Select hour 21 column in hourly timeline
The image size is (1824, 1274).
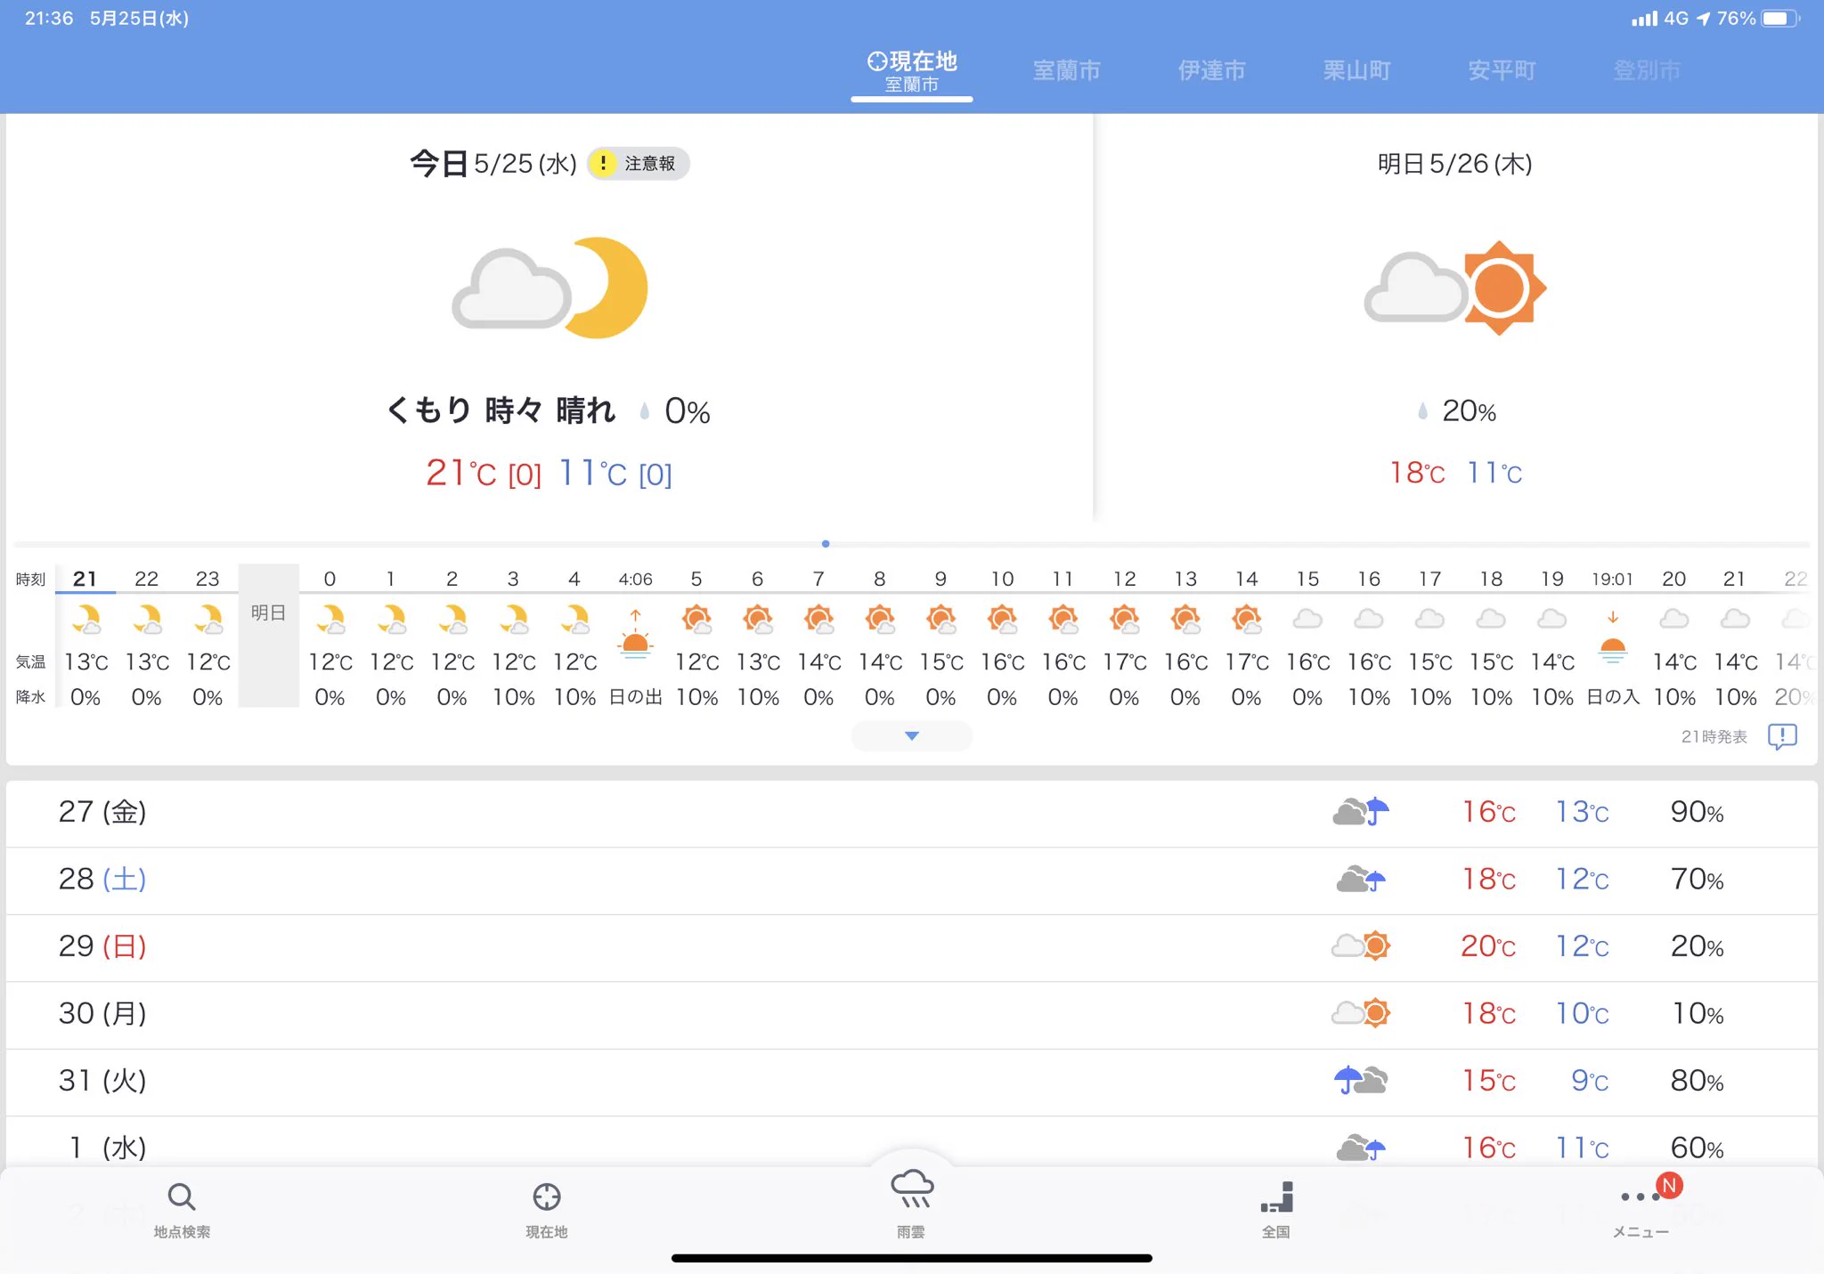[x=85, y=637]
